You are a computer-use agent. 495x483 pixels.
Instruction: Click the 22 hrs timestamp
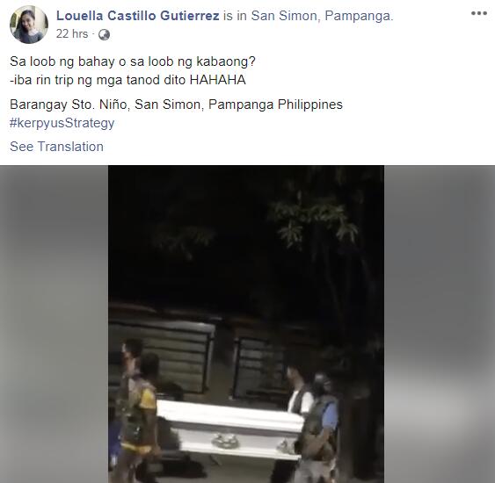(x=72, y=33)
